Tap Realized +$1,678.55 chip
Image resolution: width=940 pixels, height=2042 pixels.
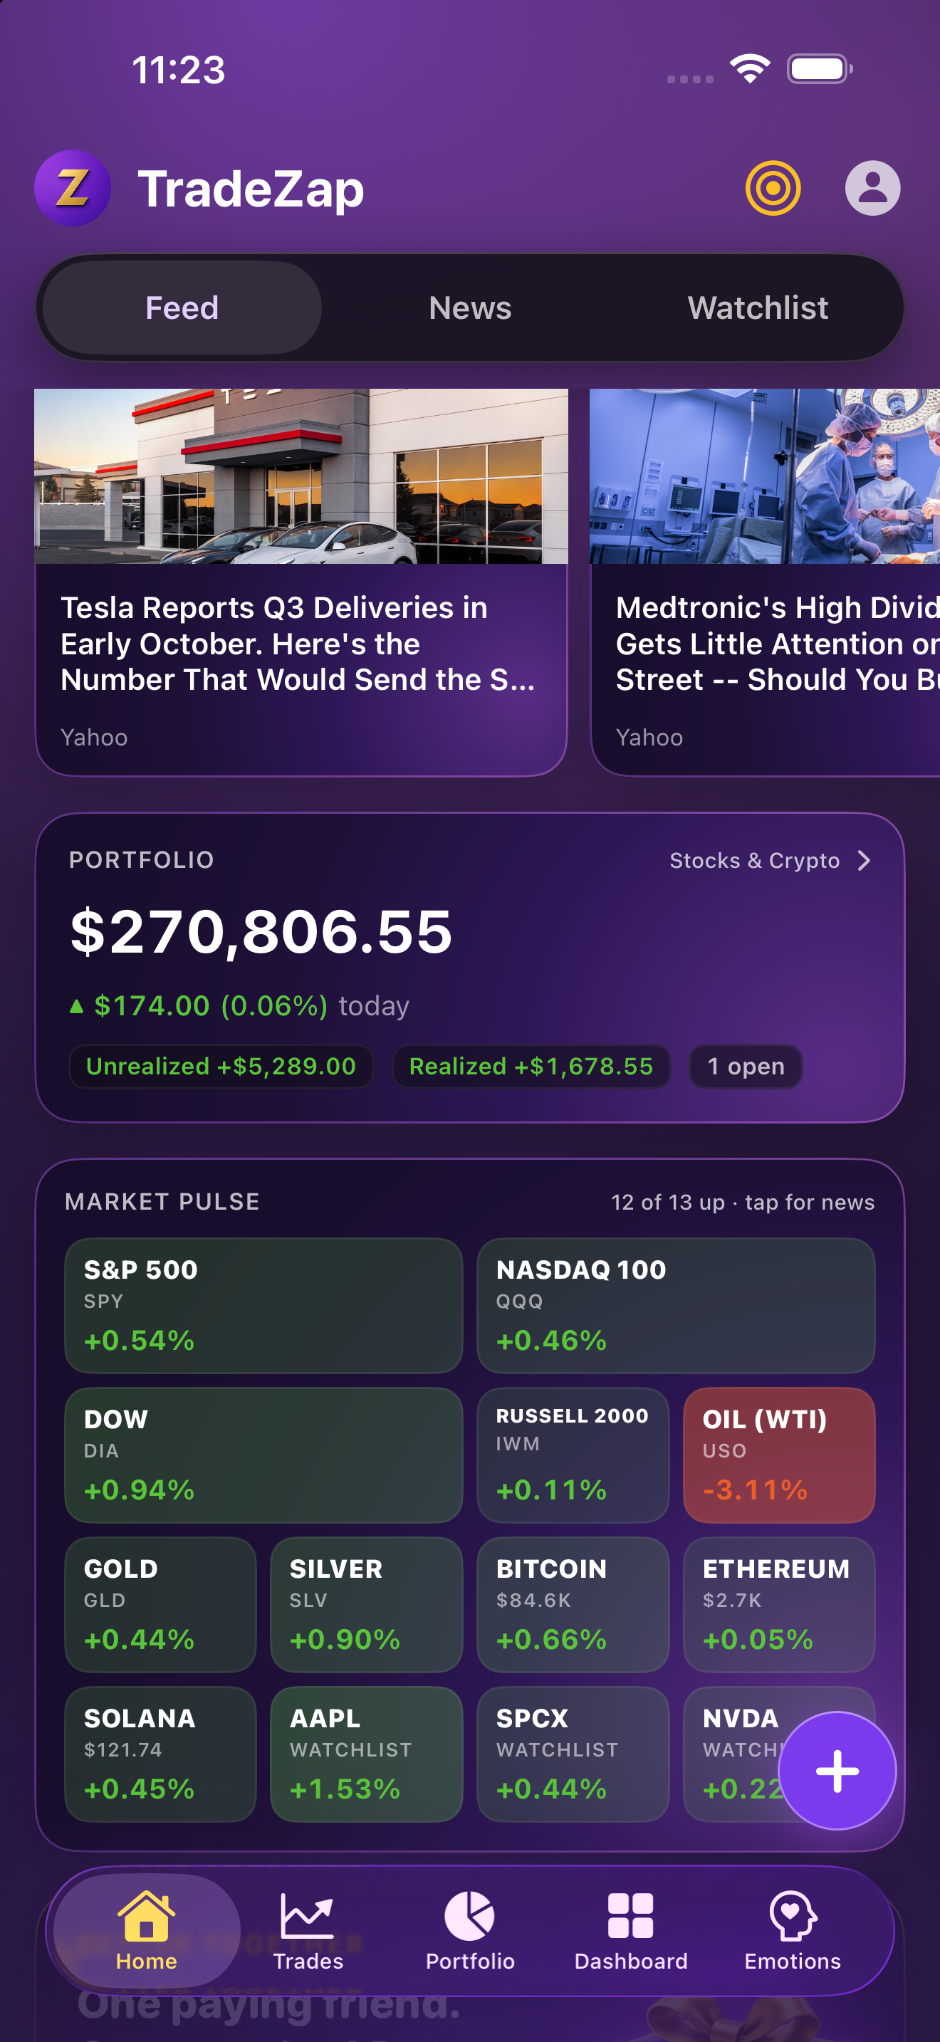coord(531,1066)
